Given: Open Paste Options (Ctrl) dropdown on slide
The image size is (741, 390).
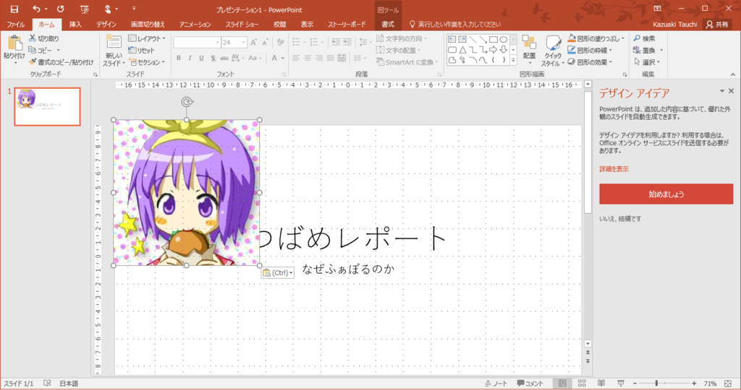Looking at the screenshot, I should 277,272.
